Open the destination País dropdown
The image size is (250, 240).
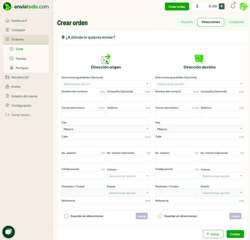coord(199,129)
